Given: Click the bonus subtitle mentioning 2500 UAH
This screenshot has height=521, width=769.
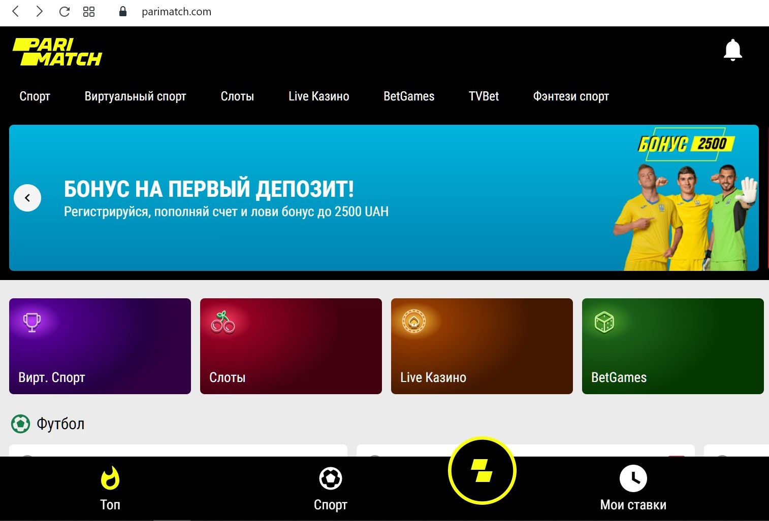Looking at the screenshot, I should point(226,212).
